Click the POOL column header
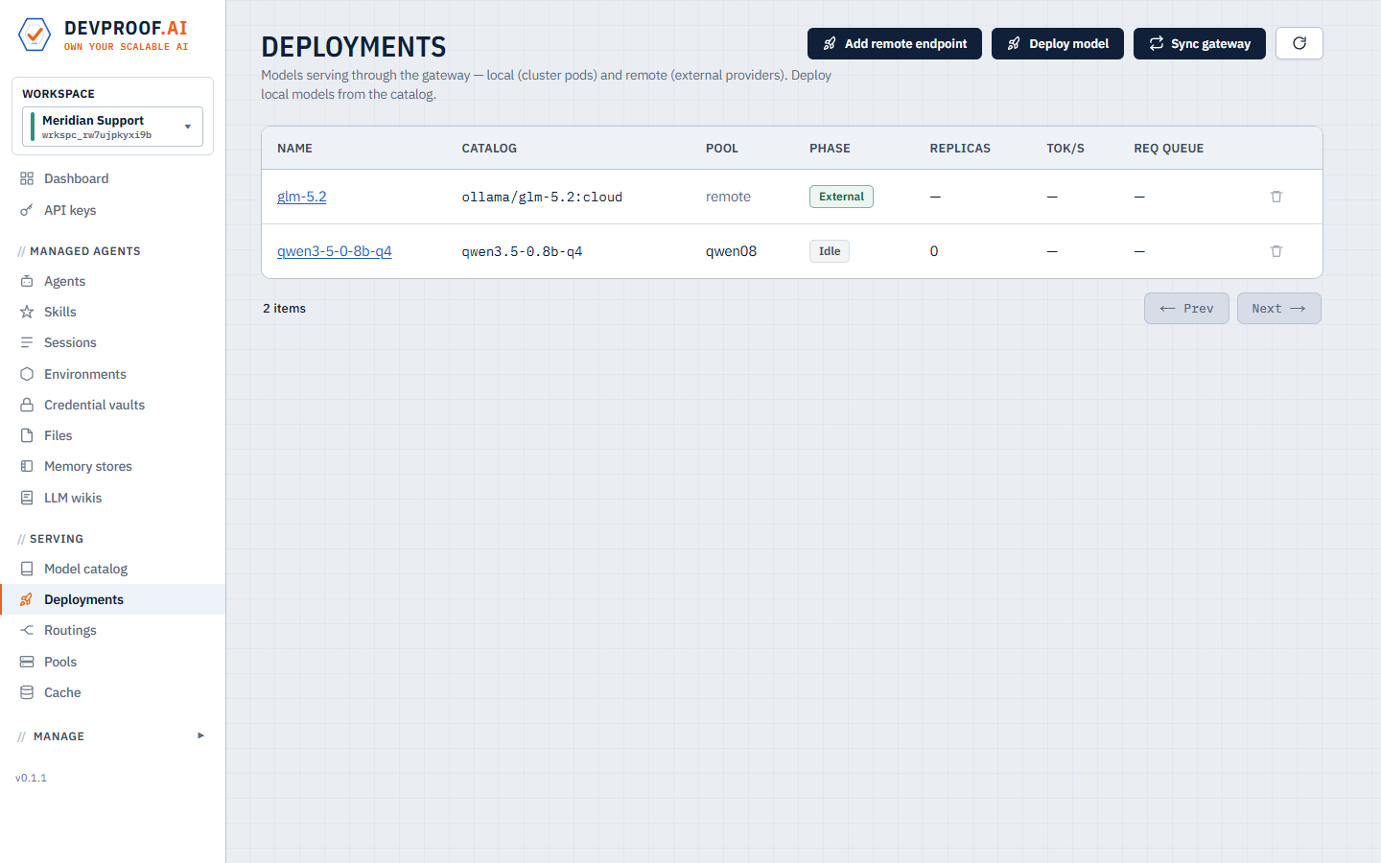The height and width of the screenshot is (863, 1381). click(x=722, y=149)
